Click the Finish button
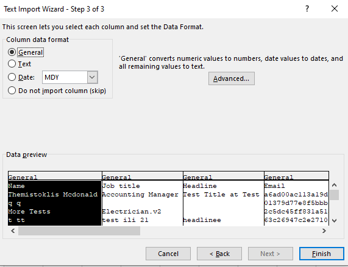The height and width of the screenshot is (267, 348). click(321, 254)
